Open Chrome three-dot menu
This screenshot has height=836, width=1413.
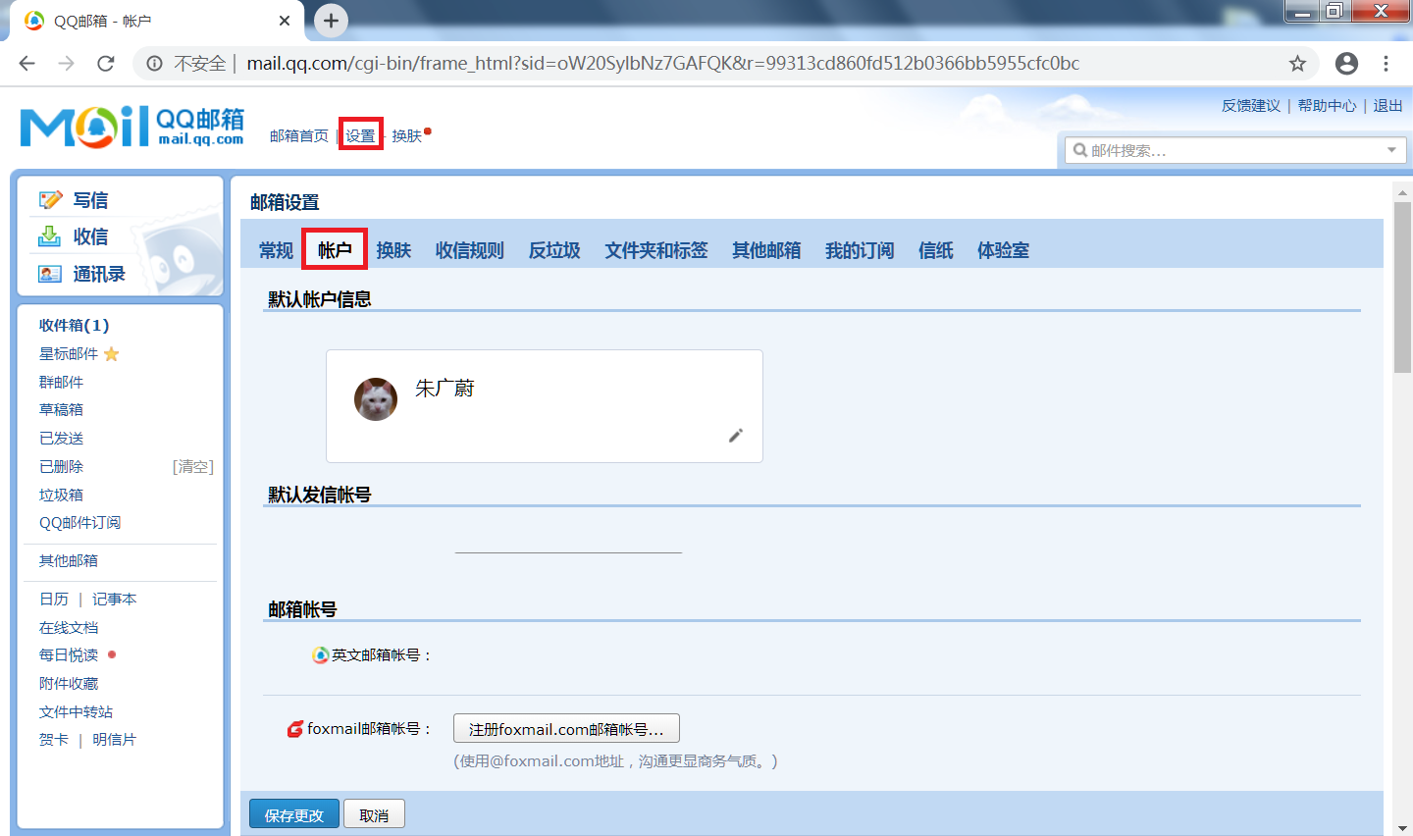coord(1386,64)
